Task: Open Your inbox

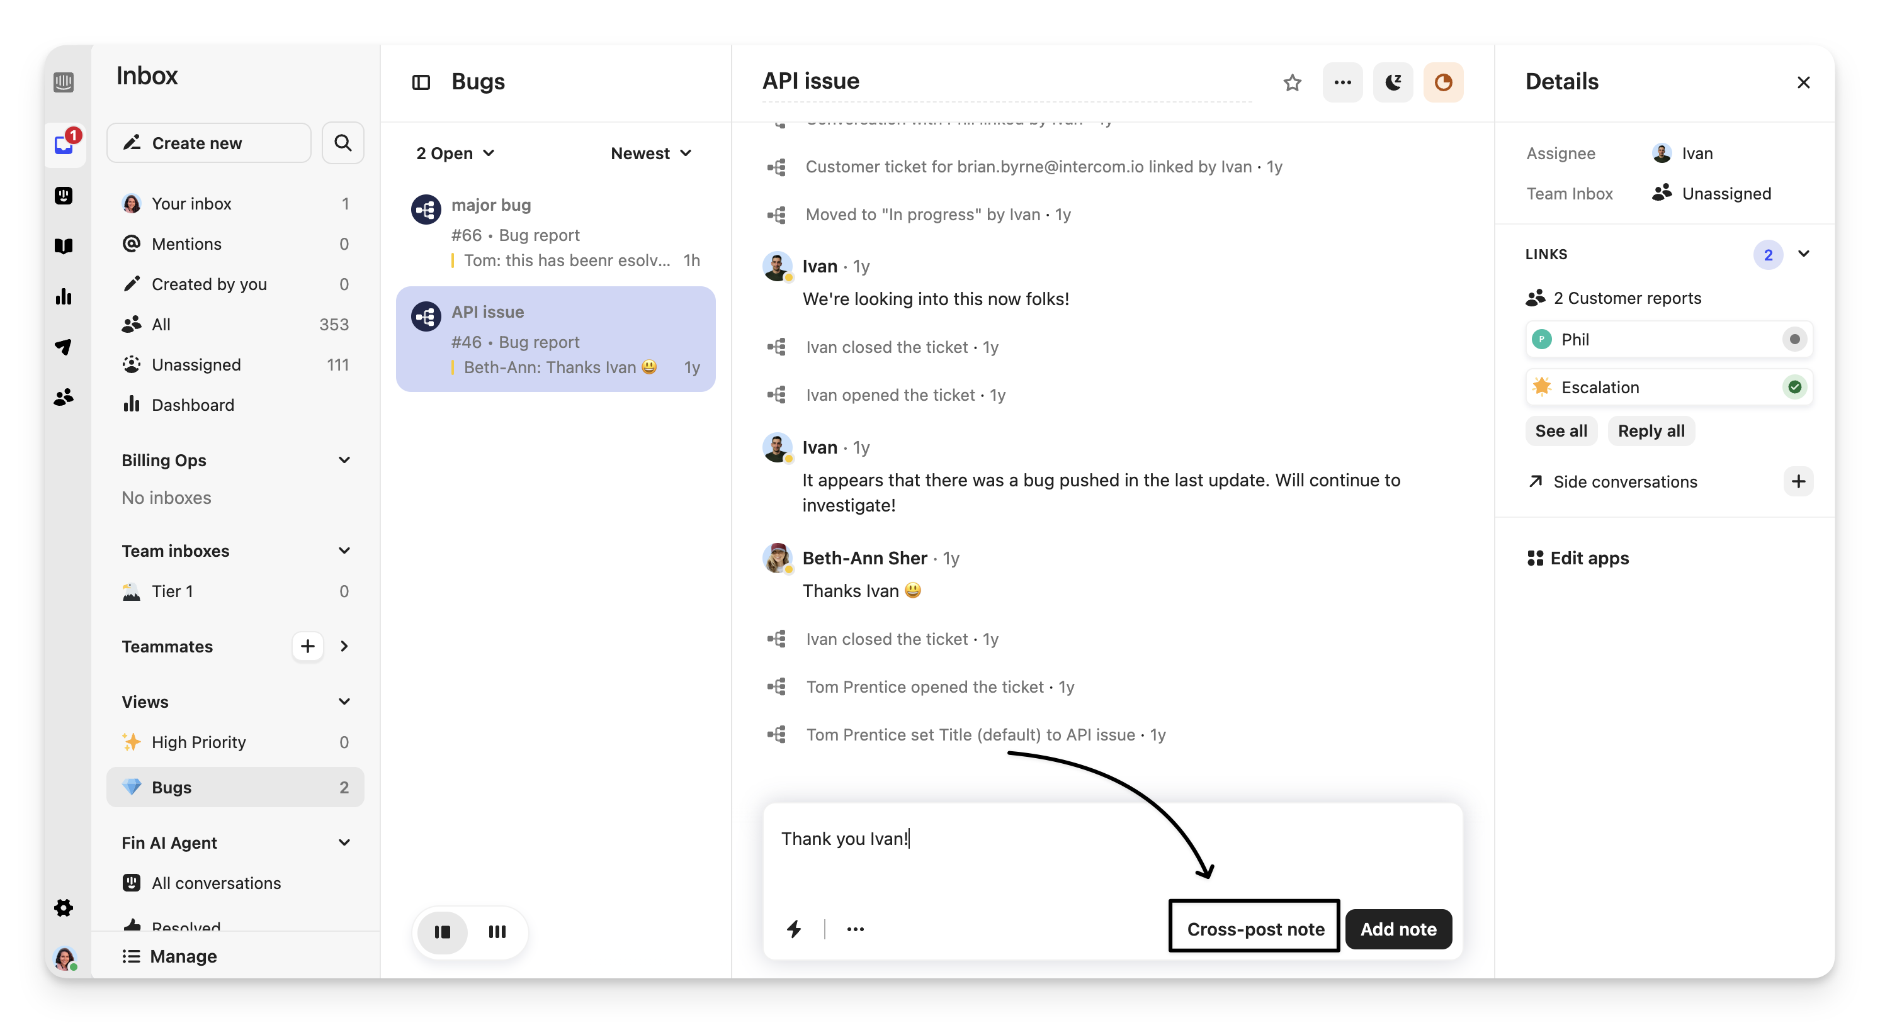Action: tap(235, 203)
